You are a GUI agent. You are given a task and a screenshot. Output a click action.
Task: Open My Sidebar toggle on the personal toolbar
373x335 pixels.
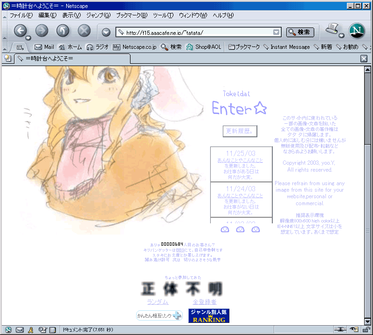tap(20, 47)
